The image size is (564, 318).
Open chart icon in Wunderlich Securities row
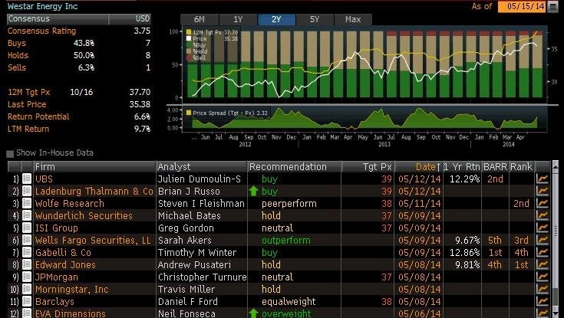point(543,215)
